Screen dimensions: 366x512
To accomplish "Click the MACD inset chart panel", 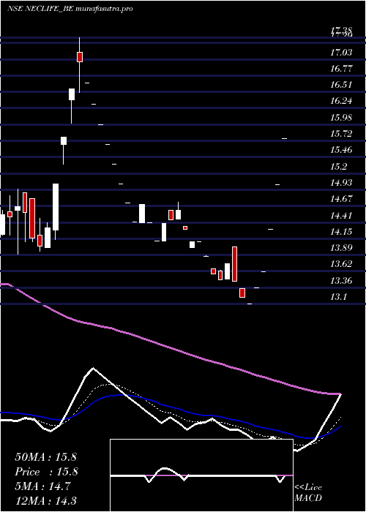I will 201,475.
